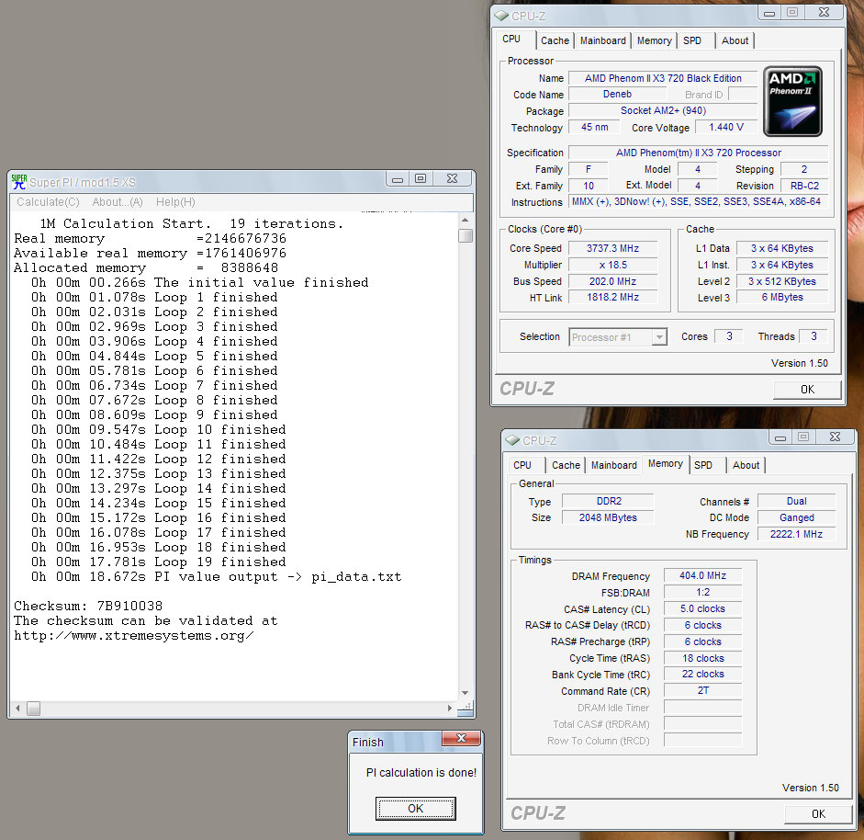
Task: Click the xtremesystems.org URL text
Action: click(134, 635)
